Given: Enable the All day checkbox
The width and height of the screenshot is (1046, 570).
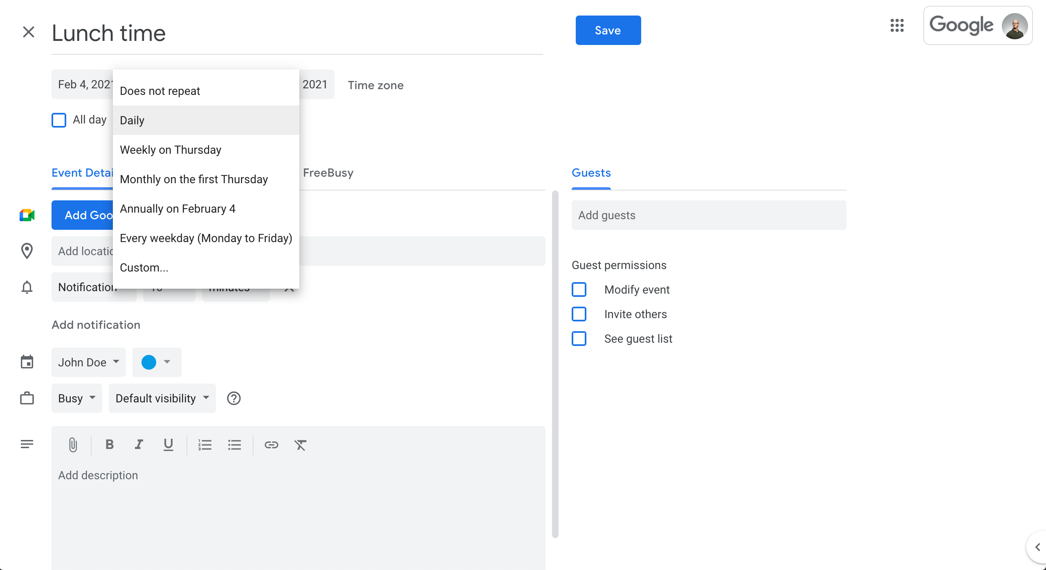Looking at the screenshot, I should pyautogui.click(x=59, y=120).
